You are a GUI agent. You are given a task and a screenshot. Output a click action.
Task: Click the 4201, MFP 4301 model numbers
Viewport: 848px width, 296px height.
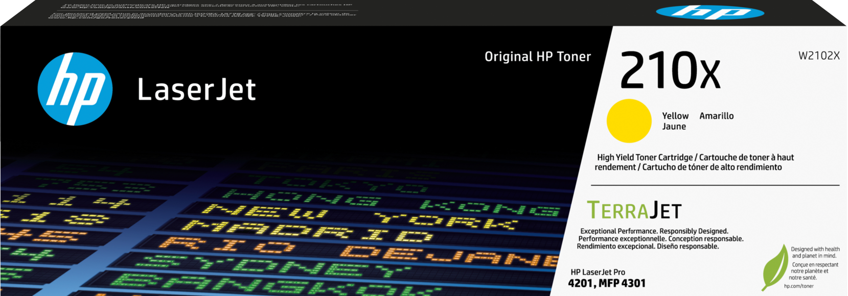point(607,283)
